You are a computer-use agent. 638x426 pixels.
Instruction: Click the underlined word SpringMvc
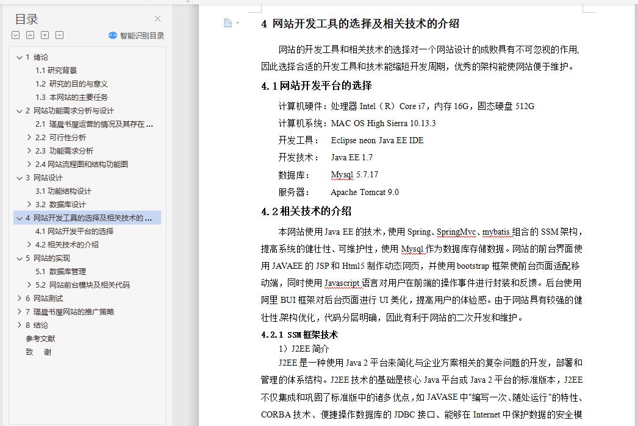click(456, 232)
